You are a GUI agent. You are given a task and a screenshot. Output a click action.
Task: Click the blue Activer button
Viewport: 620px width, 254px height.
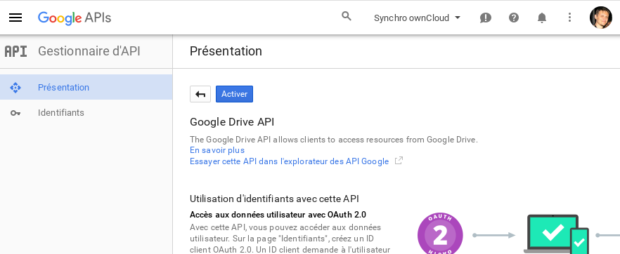(x=235, y=94)
